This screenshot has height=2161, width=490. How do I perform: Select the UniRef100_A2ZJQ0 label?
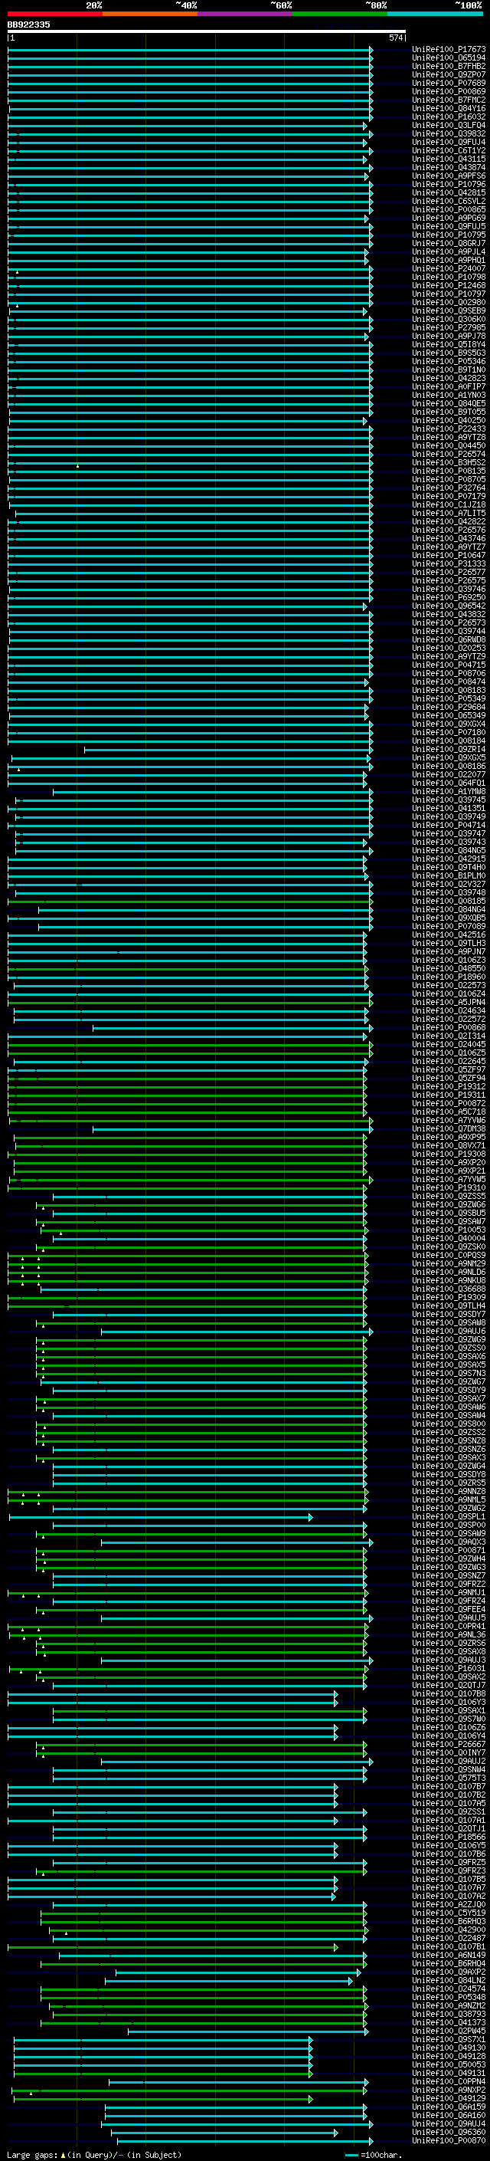tap(449, 1904)
